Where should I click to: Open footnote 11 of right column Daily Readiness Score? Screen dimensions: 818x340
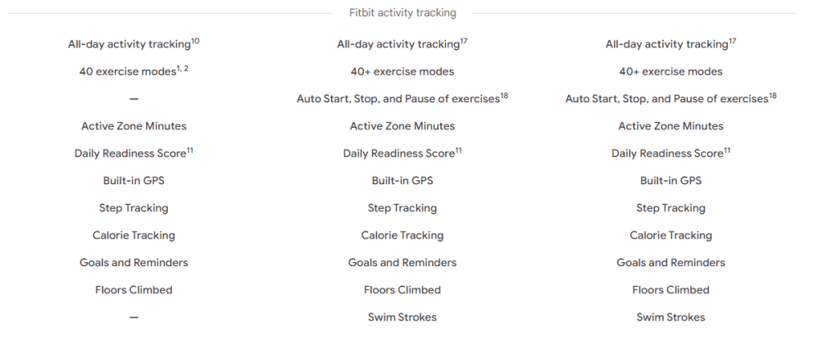pyautogui.click(x=727, y=150)
